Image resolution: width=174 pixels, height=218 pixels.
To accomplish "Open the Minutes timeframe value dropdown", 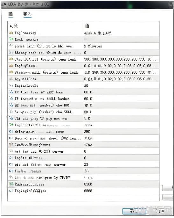I will 121,46.
